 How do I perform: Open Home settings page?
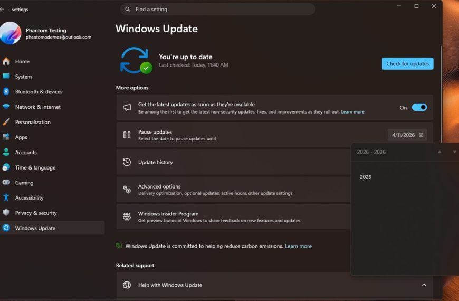[x=53, y=61]
